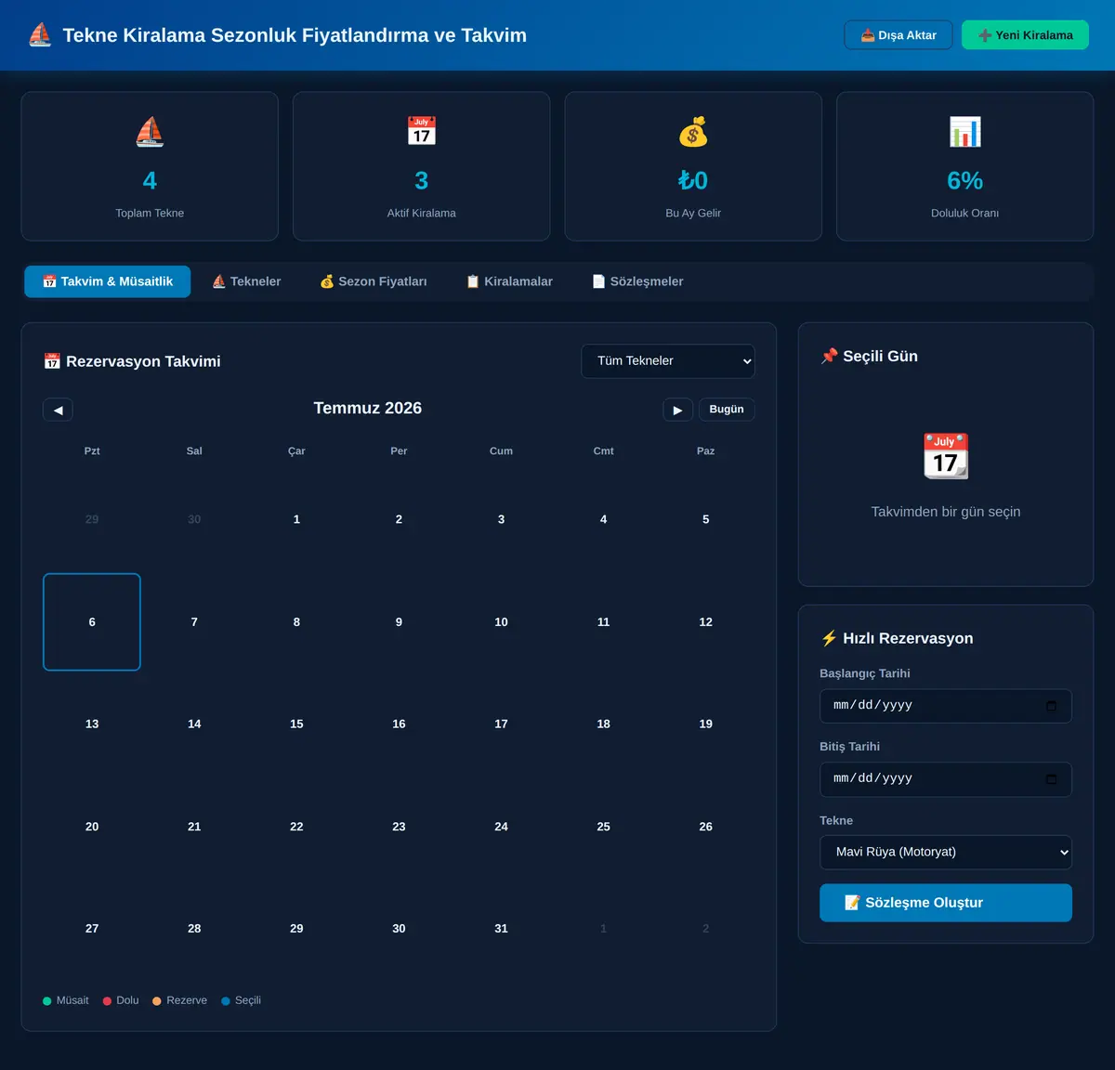This screenshot has height=1070, width=1115.
Task: Click the lightning icon beside Hızlı Rezervasyon
Action: pos(829,638)
